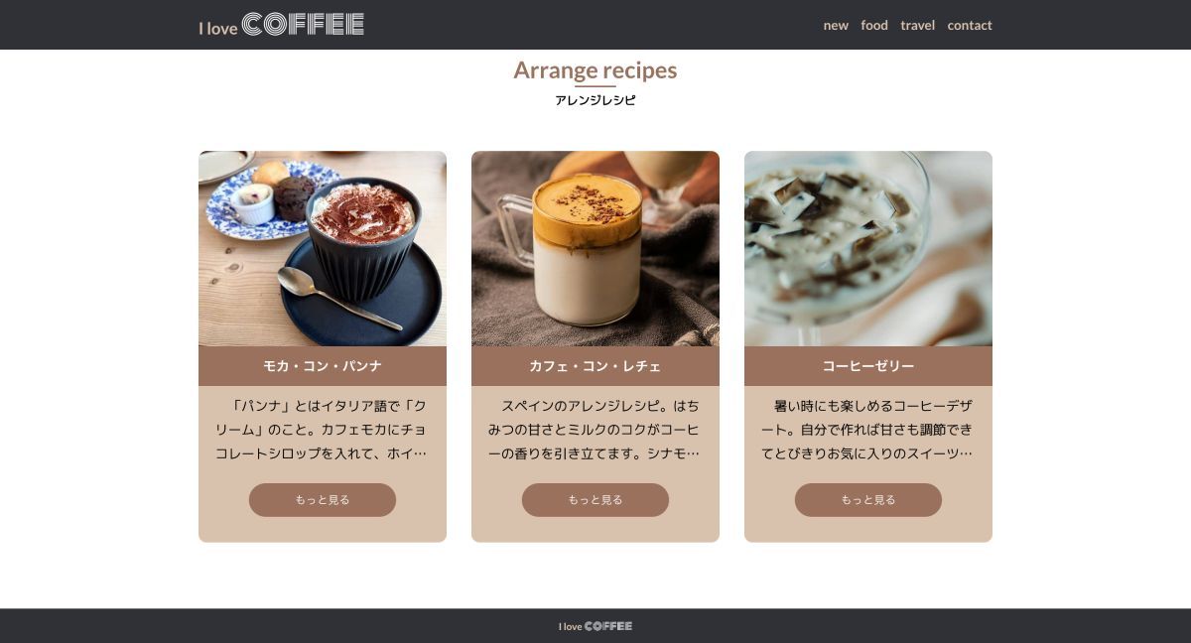The width and height of the screenshot is (1191, 643).
Task: Open the new menu item
Action: click(x=836, y=25)
